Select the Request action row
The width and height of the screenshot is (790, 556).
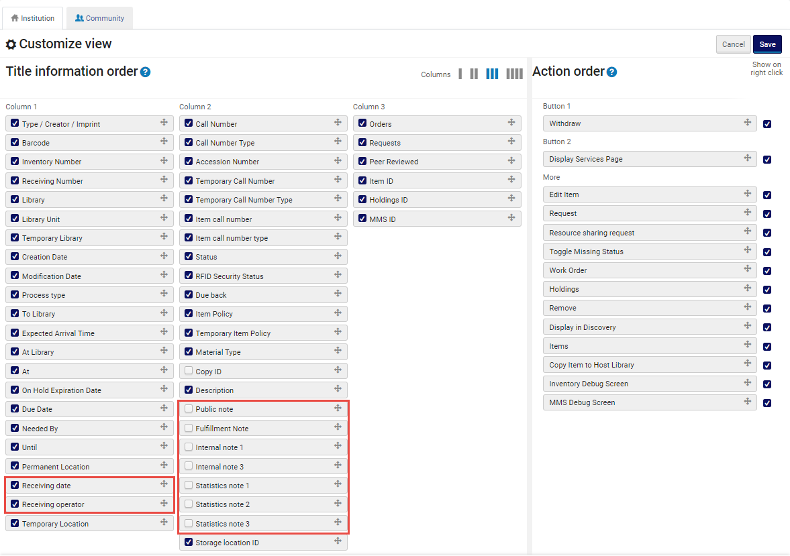point(650,213)
